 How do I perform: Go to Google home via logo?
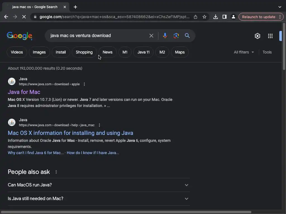[20, 36]
